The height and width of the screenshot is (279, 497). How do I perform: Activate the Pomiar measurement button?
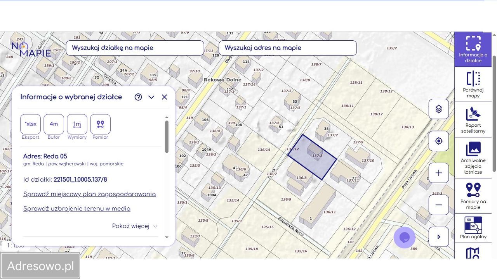pos(100,124)
